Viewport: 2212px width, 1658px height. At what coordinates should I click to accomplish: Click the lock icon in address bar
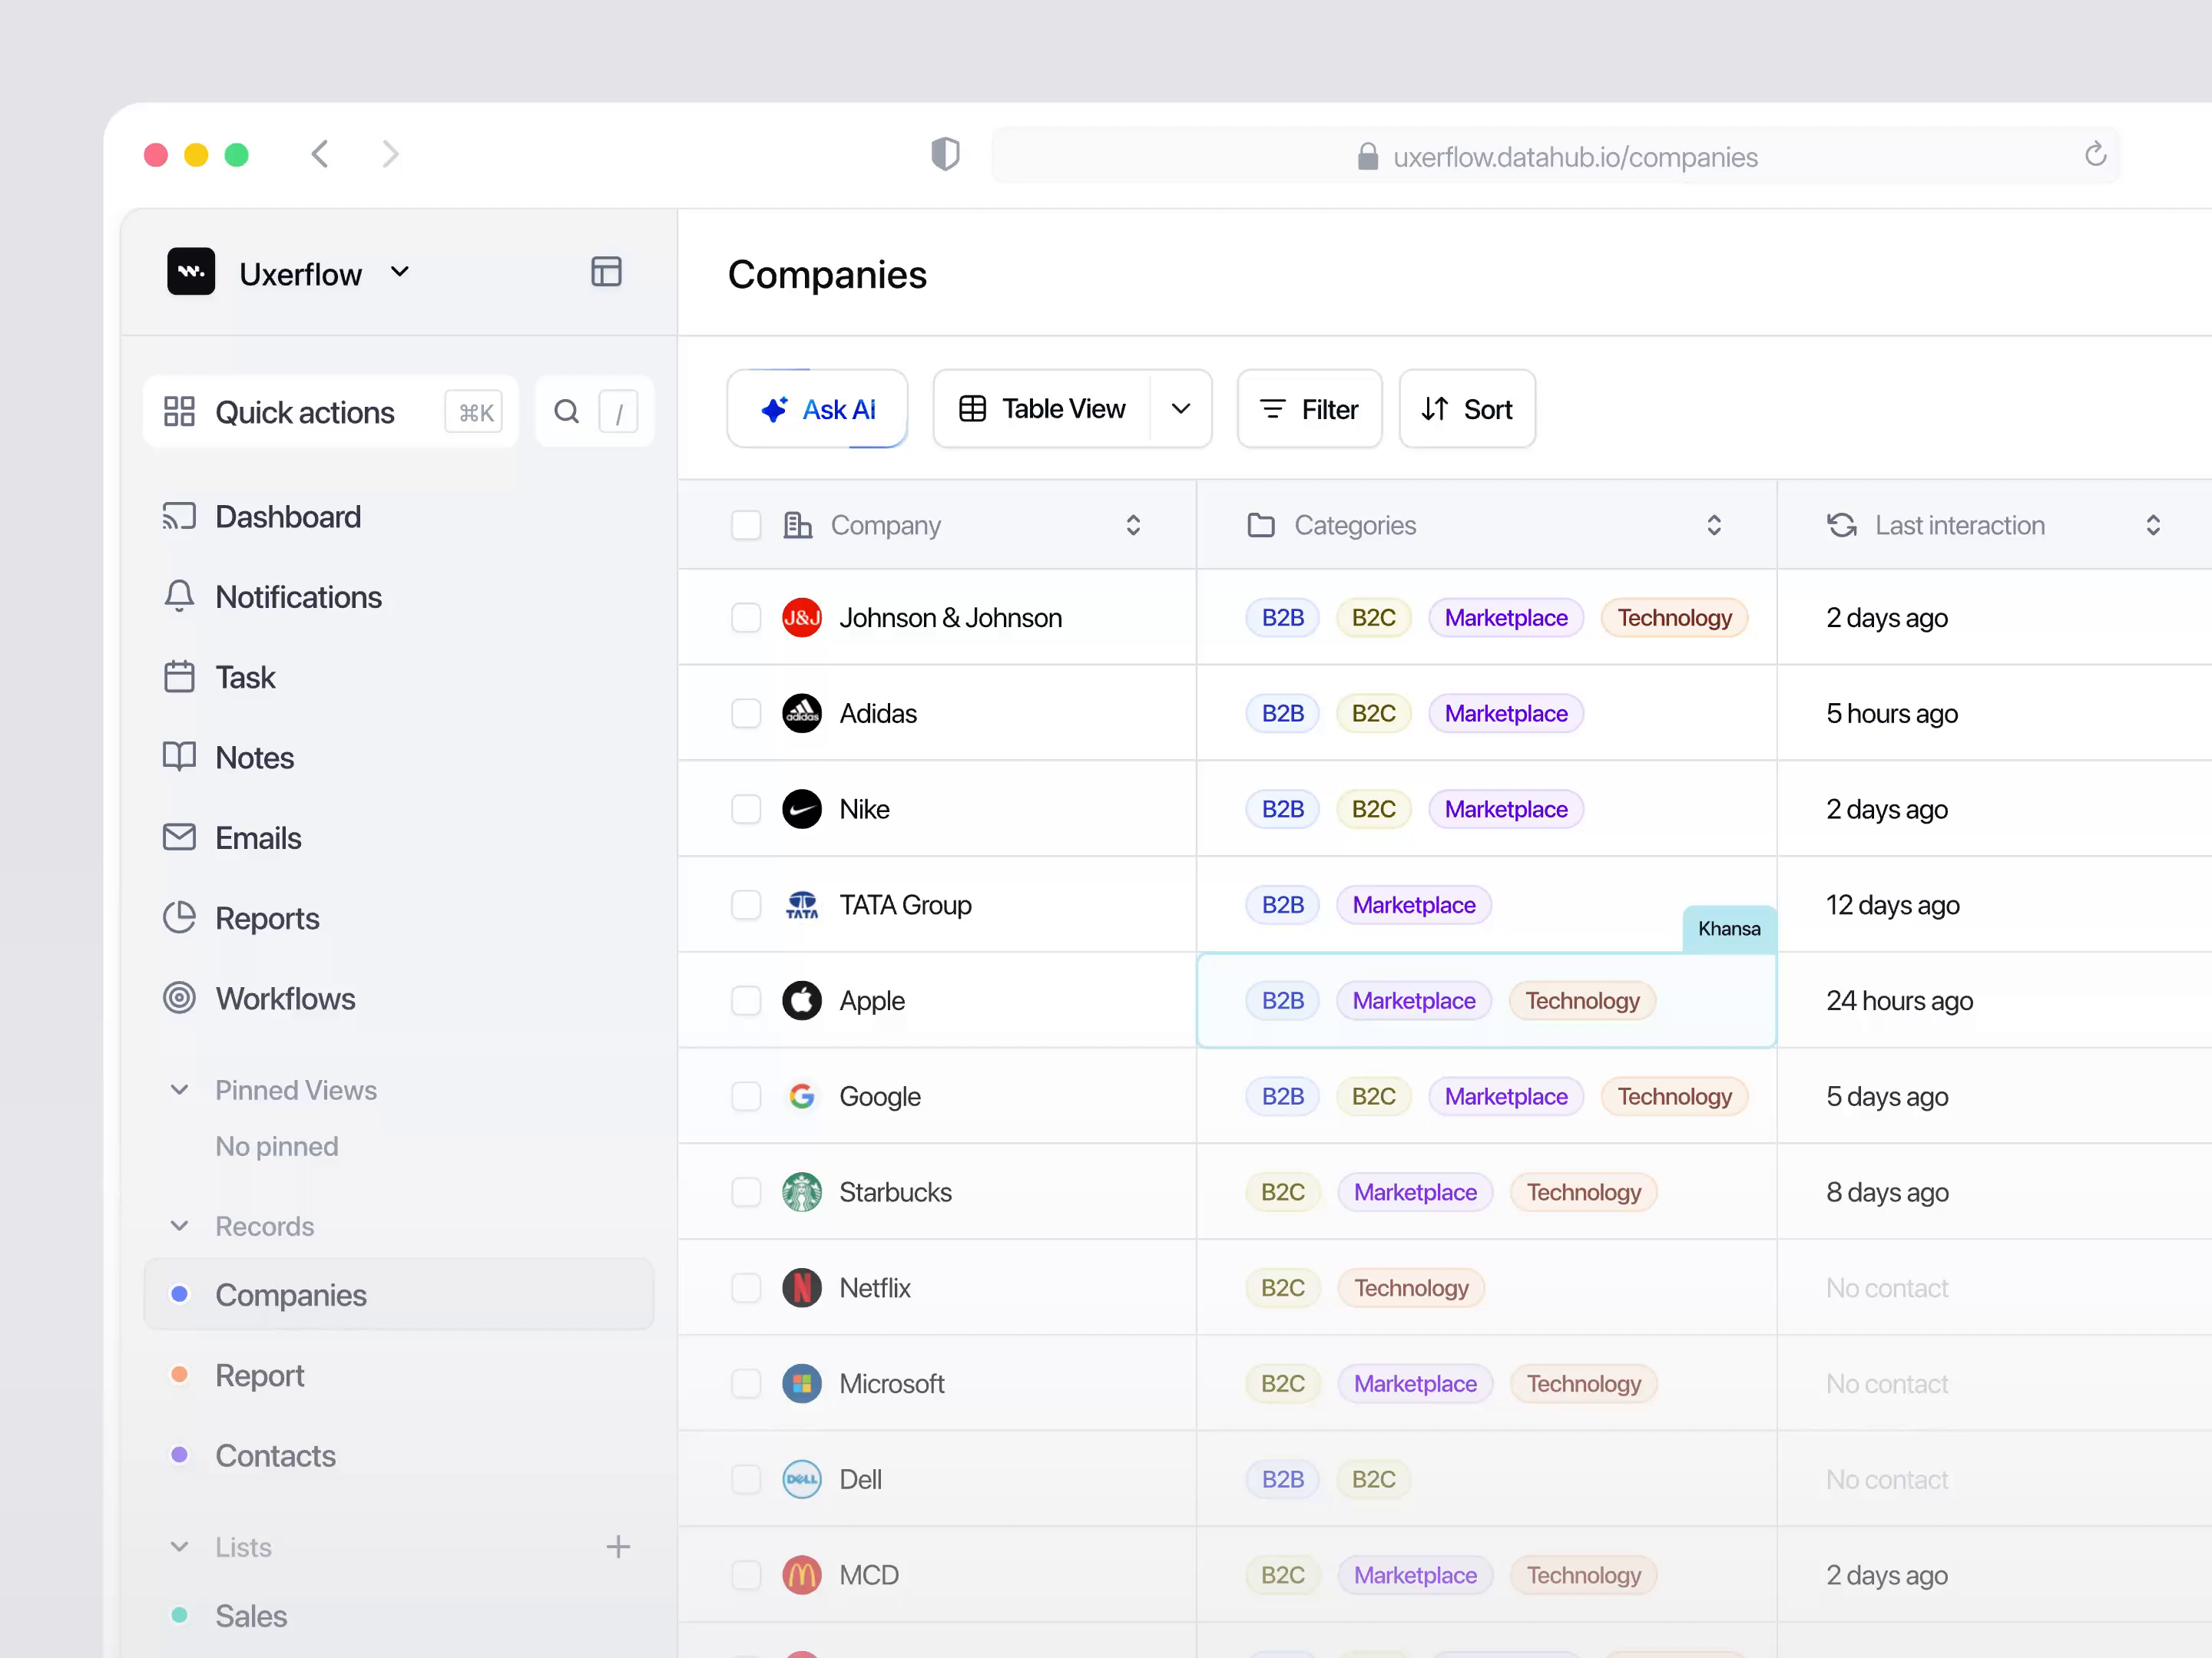point(1367,156)
